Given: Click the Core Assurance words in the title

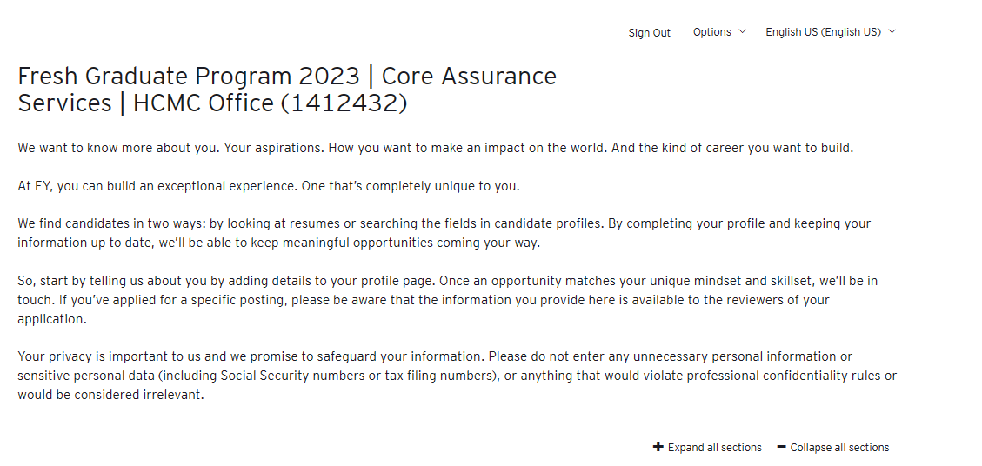Looking at the screenshot, I should [x=469, y=77].
